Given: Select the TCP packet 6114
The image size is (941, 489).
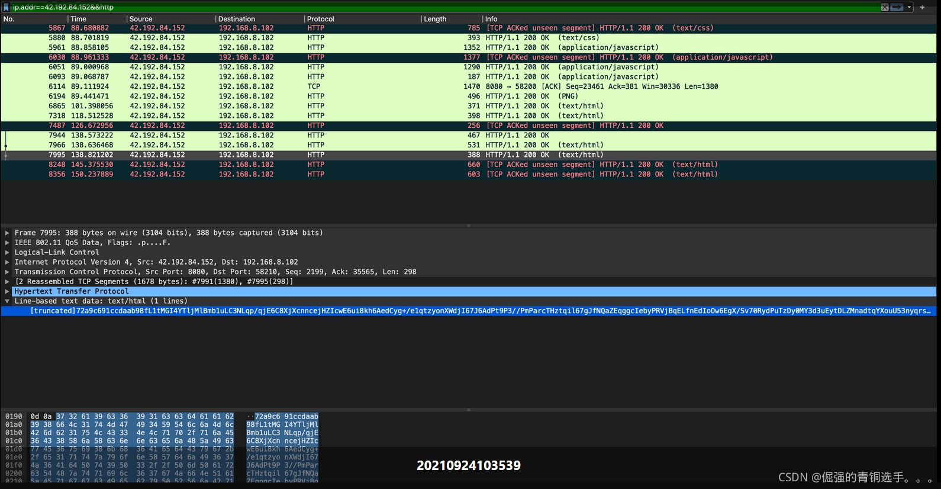Looking at the screenshot, I should pos(469,86).
